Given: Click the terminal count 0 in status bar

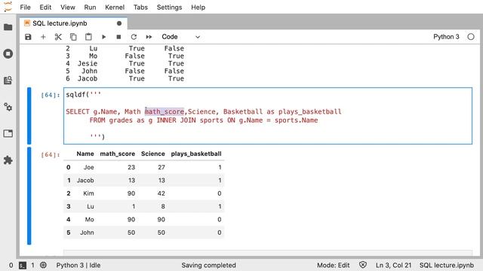Looking at the screenshot, I should coord(11,265).
